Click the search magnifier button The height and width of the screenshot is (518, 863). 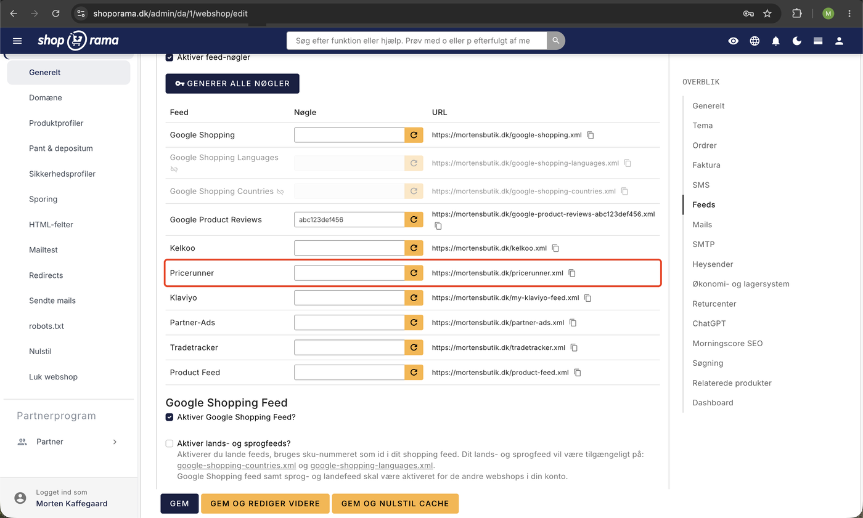tap(556, 41)
